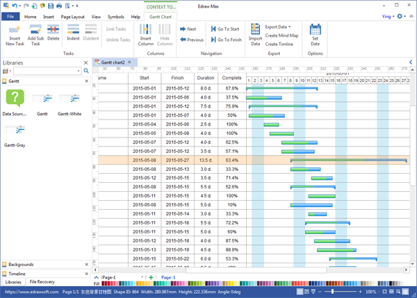This screenshot has height=298, width=417.
Task: Go to the Next task
Action: pos(188,29)
